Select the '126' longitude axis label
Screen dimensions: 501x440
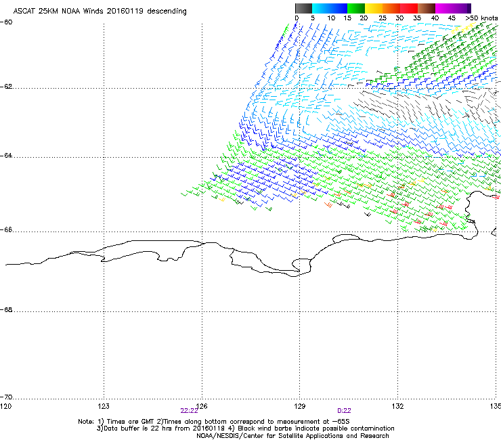(x=202, y=406)
